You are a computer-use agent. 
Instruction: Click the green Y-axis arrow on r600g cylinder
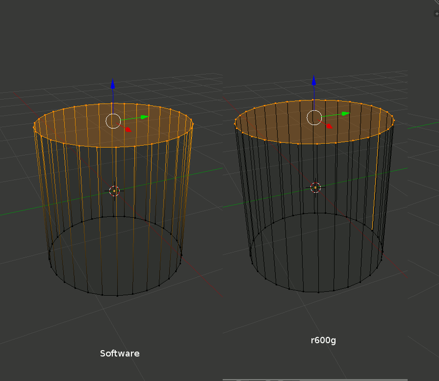[x=345, y=113]
